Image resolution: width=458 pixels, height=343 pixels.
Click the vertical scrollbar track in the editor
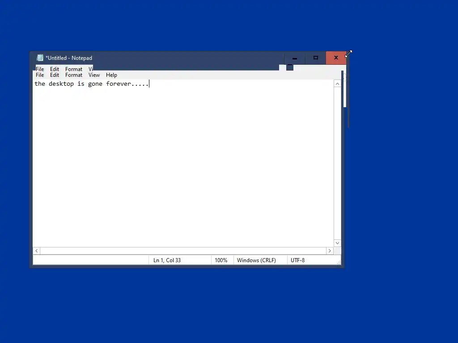coord(337,163)
